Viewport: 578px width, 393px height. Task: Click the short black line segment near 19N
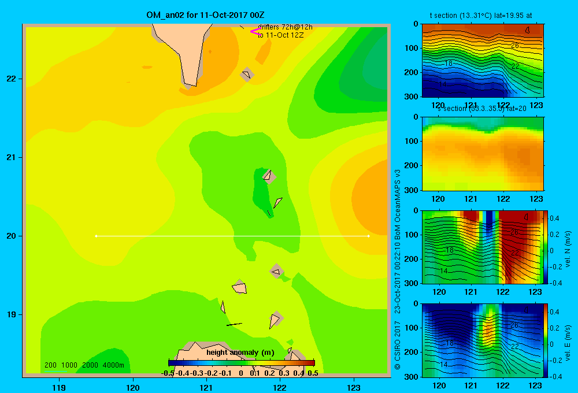click(234, 324)
